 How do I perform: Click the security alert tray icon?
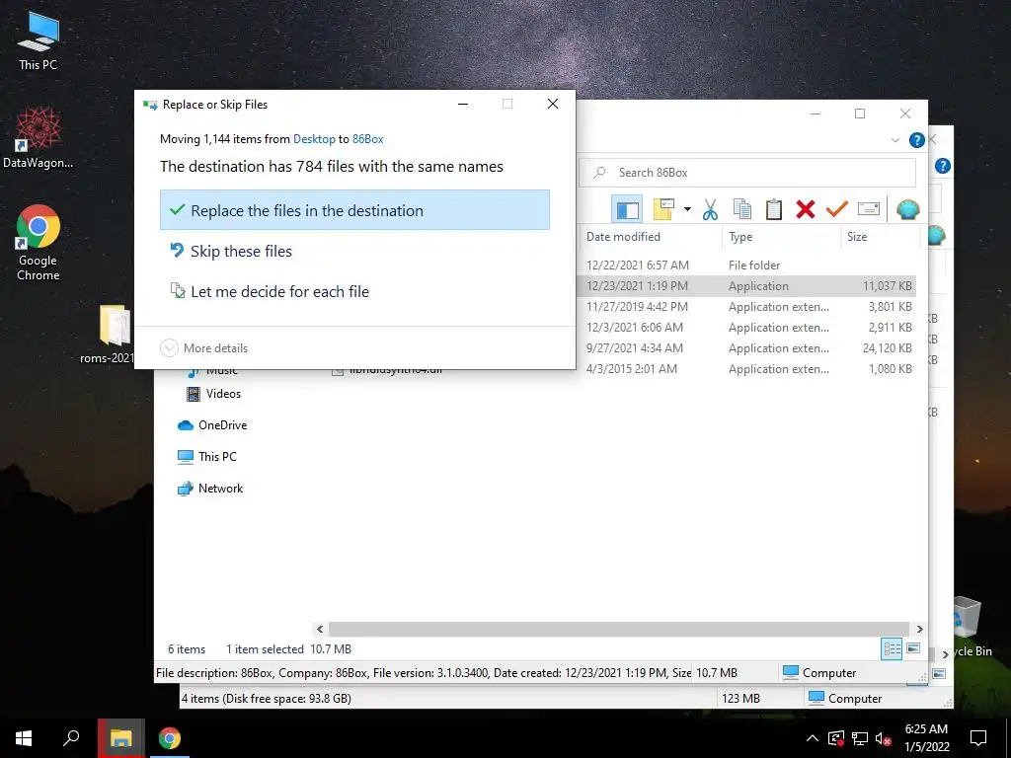tap(835, 738)
